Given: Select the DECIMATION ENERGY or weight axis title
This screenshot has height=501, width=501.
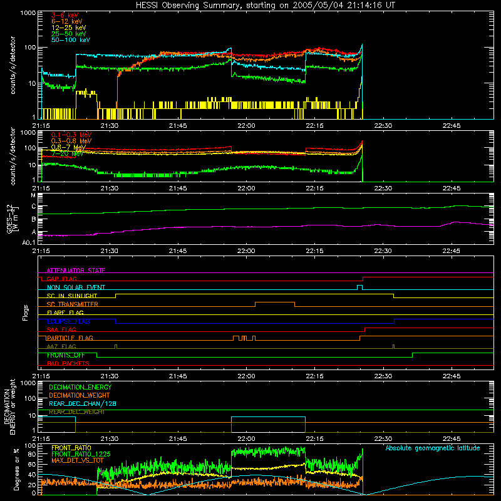Looking at the screenshot, I should point(9,406).
